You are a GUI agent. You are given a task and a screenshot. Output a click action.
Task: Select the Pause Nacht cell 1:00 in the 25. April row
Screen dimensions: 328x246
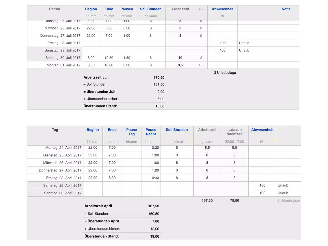[155, 155]
